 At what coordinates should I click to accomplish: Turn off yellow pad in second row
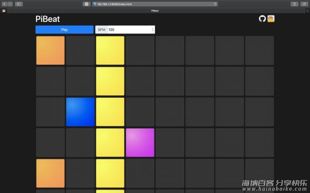click(110, 81)
